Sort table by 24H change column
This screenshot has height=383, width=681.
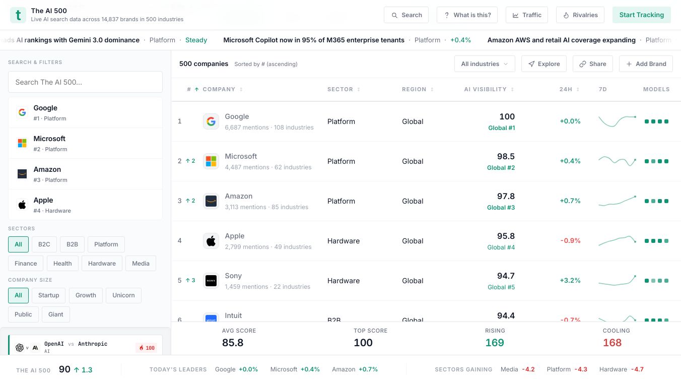tap(569, 89)
